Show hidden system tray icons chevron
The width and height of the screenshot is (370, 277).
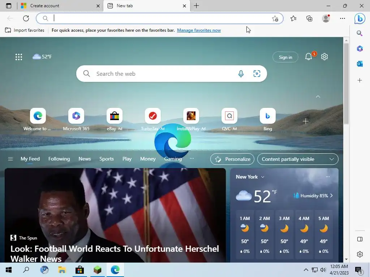306,270
